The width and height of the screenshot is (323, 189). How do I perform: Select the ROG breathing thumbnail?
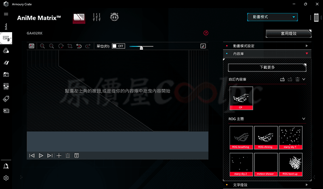click(x=241, y=138)
